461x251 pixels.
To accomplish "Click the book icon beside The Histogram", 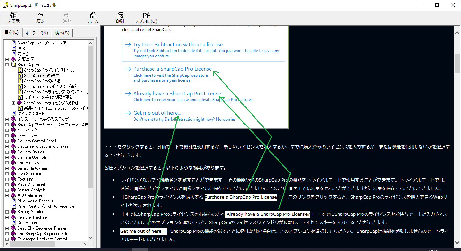I will click(x=14, y=163).
